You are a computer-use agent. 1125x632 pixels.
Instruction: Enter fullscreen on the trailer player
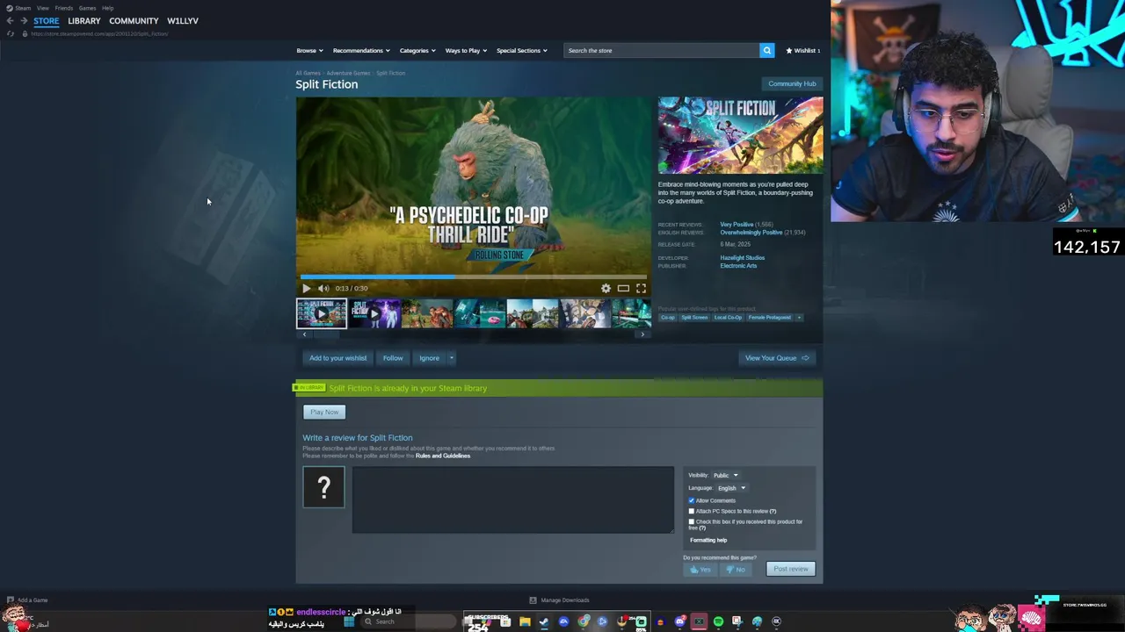[641, 288]
